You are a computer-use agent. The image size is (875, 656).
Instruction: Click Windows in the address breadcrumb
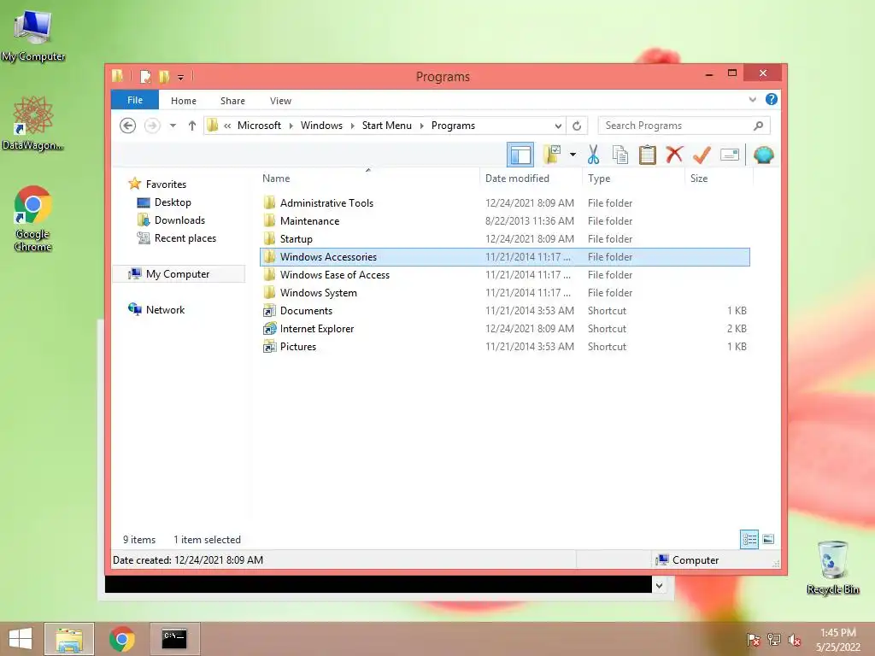[x=321, y=126]
